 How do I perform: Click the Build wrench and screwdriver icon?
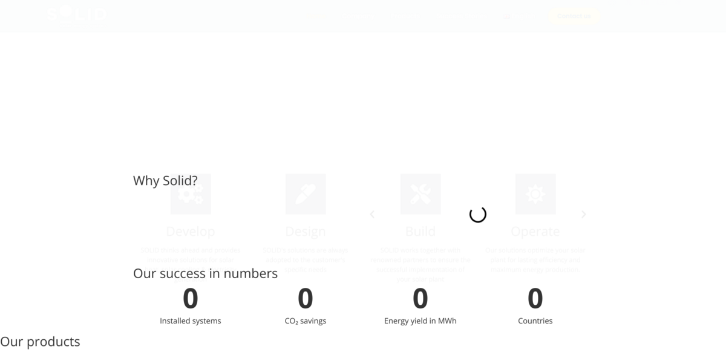tap(420, 194)
